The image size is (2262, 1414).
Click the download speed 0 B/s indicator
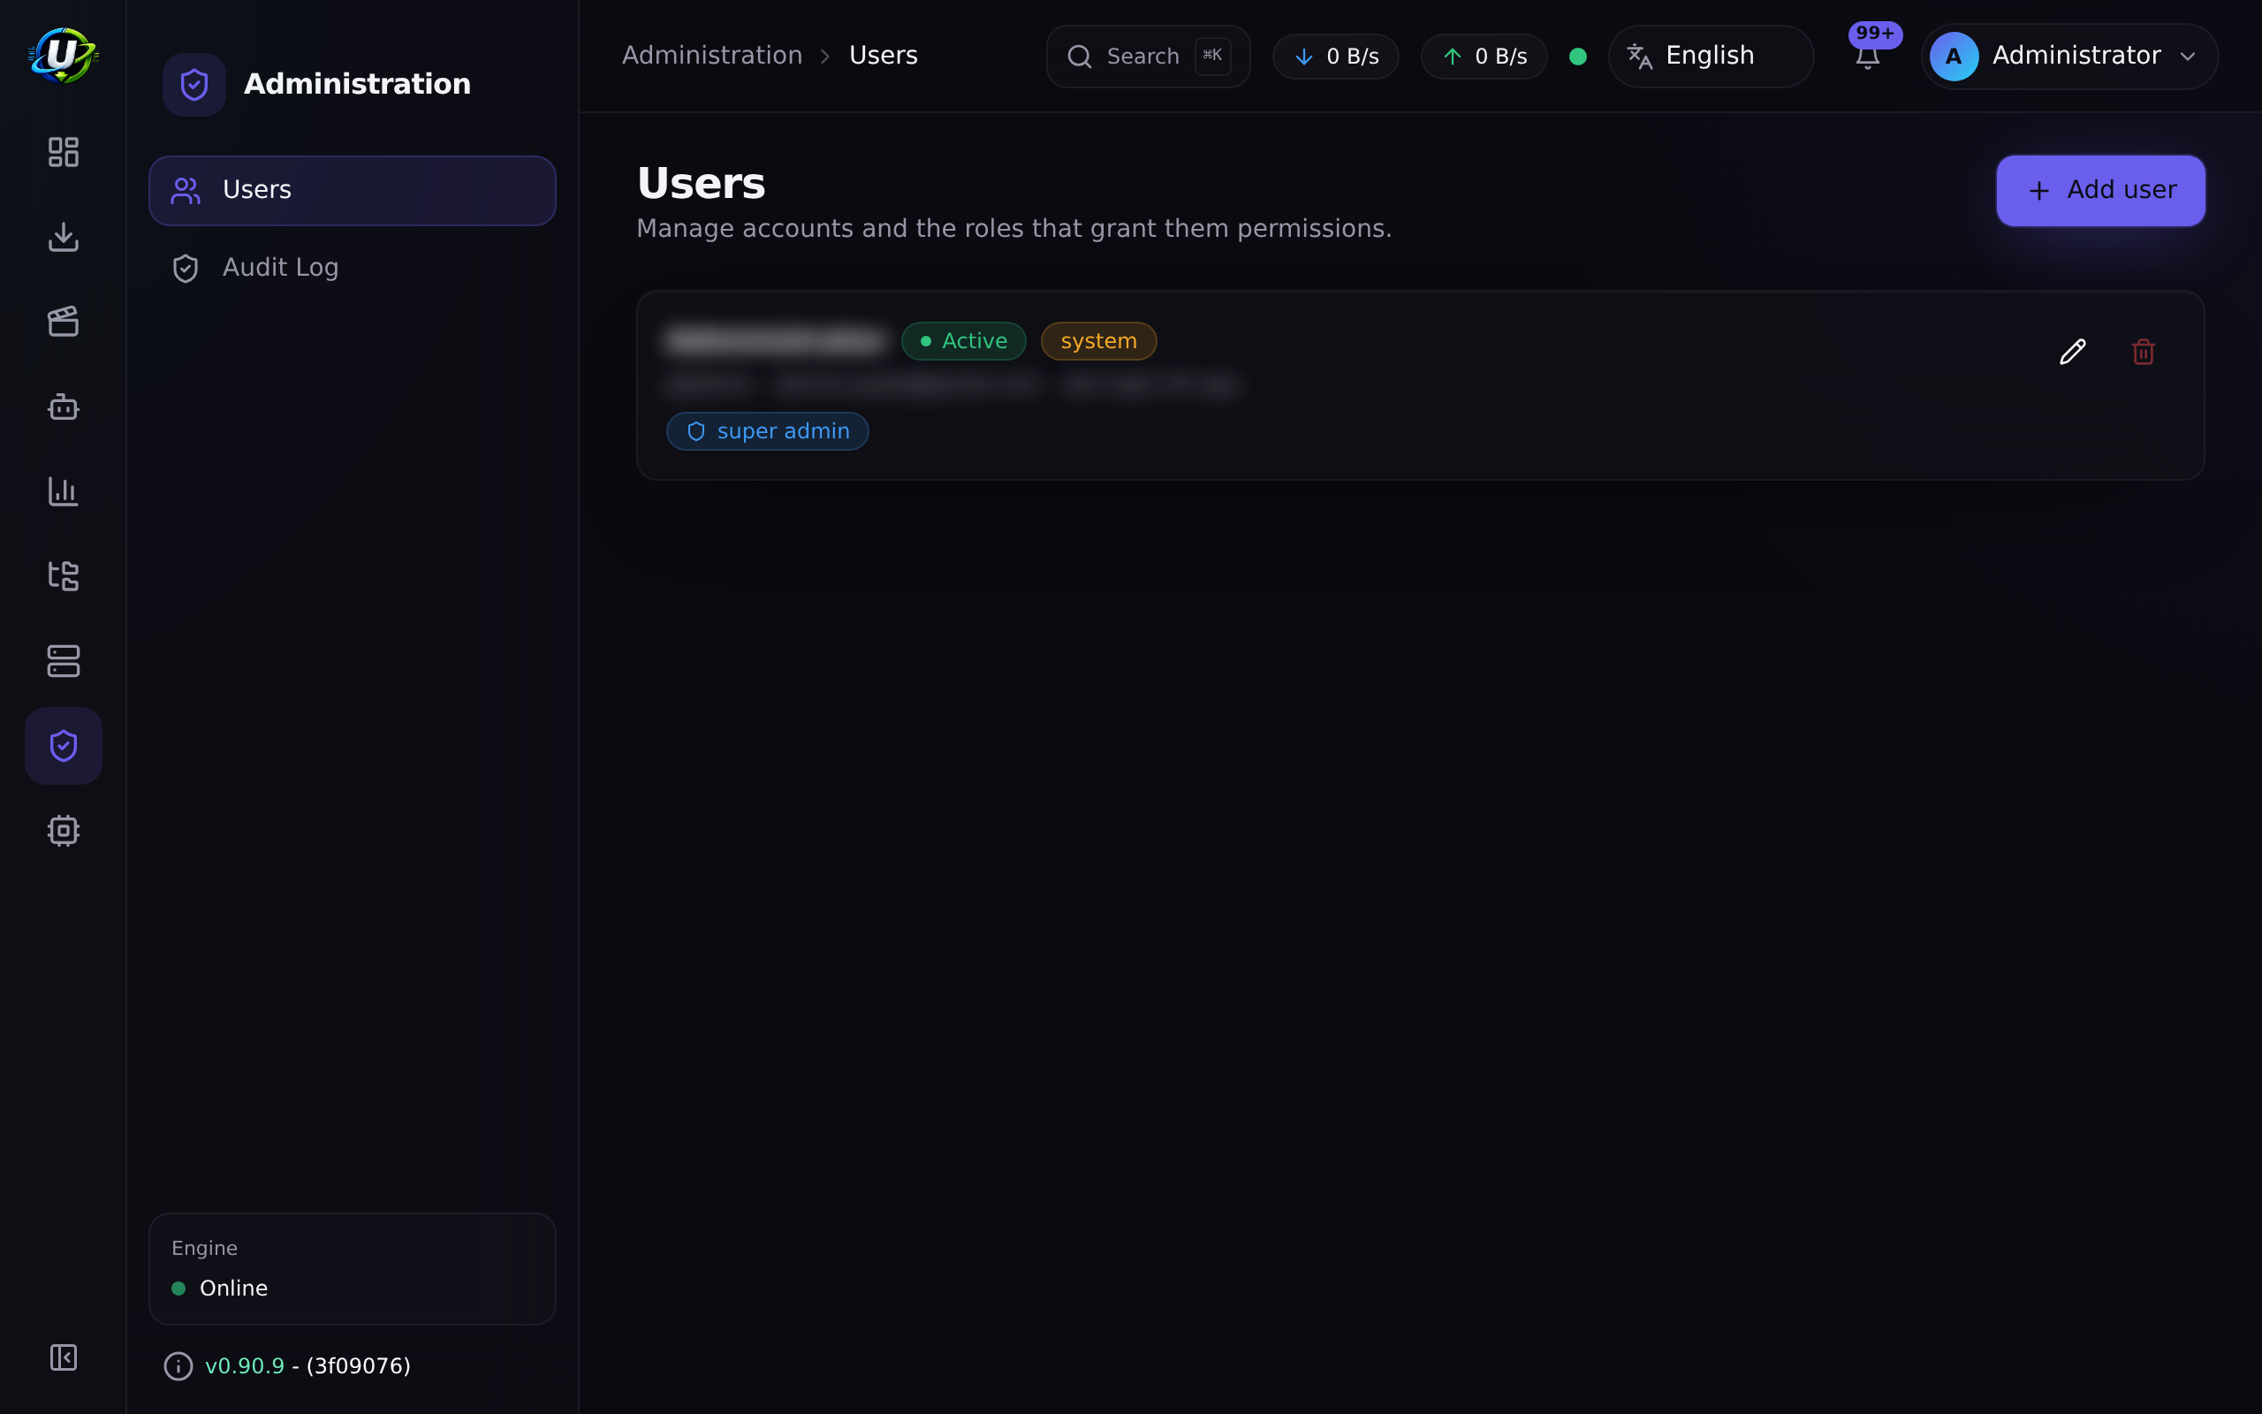tap(1336, 56)
